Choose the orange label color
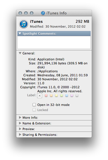This screenshot has width=108, height=160. coord(51,95)
